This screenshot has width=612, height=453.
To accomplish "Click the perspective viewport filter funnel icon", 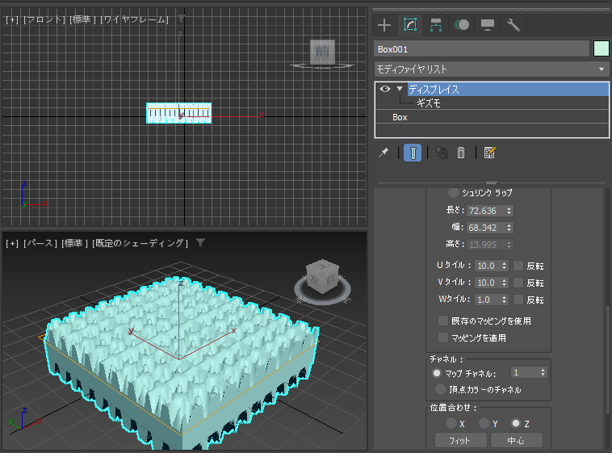I will tap(200, 243).
